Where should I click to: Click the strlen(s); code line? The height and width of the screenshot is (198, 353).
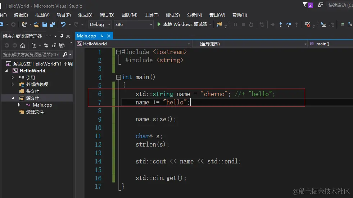click(x=152, y=144)
